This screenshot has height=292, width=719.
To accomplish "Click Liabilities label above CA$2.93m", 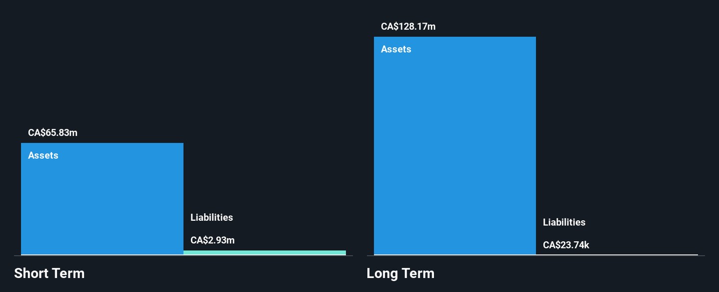I will (212, 217).
